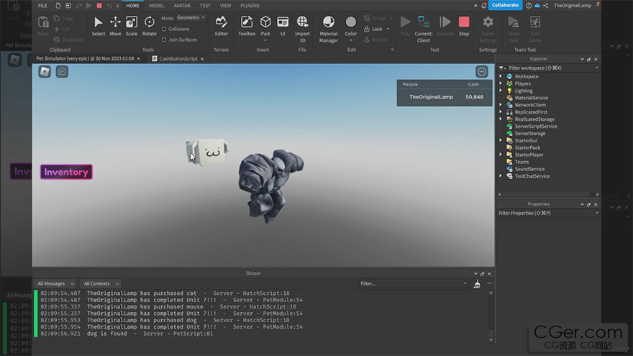This screenshot has height=356, width=633.
Task: Expand the TextChatService node
Action: coord(501,176)
